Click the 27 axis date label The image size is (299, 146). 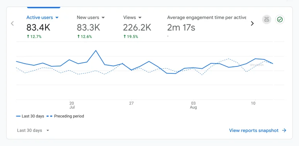click(x=131, y=103)
